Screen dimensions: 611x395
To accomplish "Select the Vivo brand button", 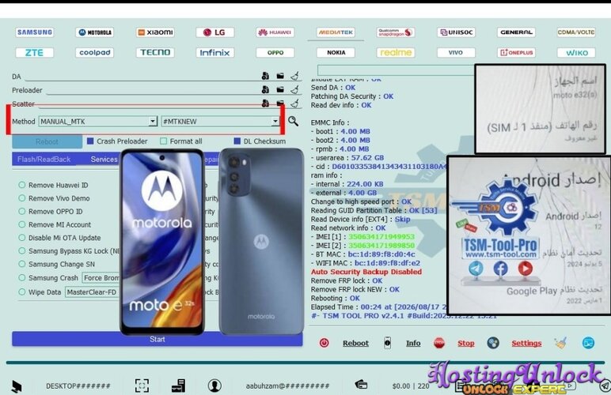I will tap(456, 52).
